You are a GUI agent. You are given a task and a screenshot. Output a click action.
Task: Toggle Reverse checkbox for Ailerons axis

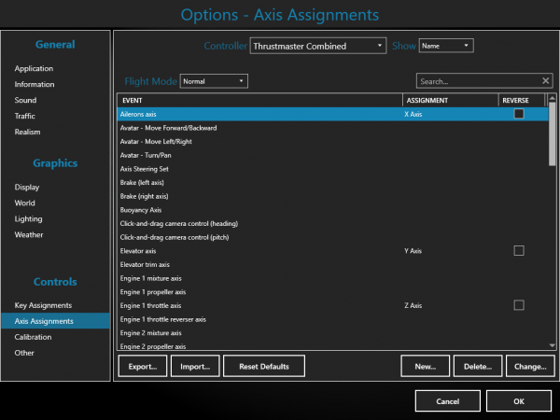pyautogui.click(x=519, y=114)
